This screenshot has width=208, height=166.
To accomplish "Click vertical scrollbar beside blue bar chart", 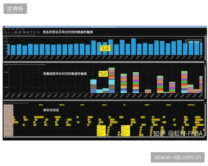I will pyautogui.click(x=205, y=48).
